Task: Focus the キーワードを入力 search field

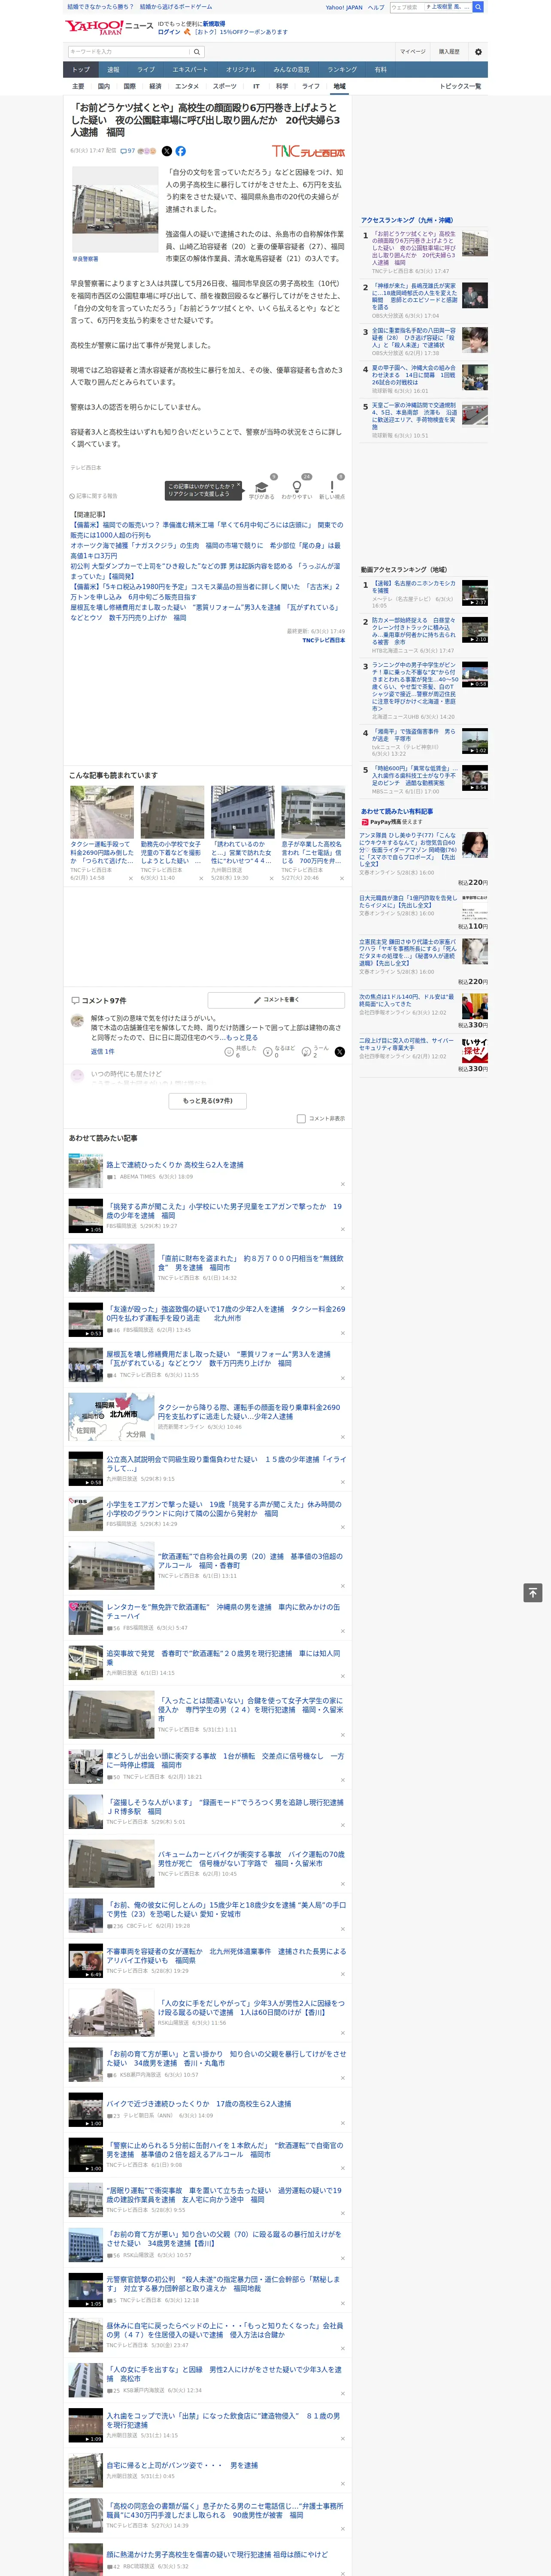Action: 129,51
